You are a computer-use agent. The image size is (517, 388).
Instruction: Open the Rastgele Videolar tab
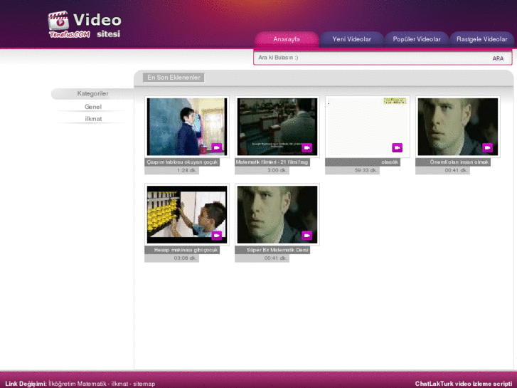(481, 39)
